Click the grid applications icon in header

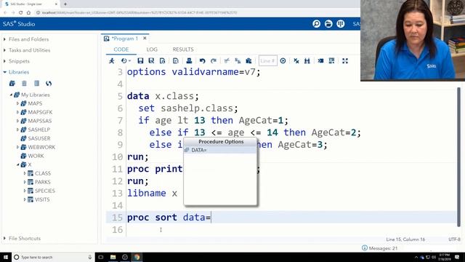(x=341, y=24)
